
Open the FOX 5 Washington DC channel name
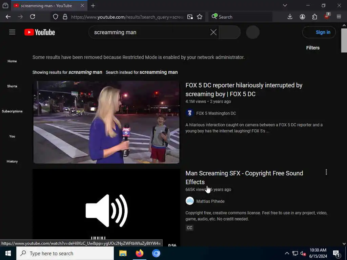(x=216, y=113)
